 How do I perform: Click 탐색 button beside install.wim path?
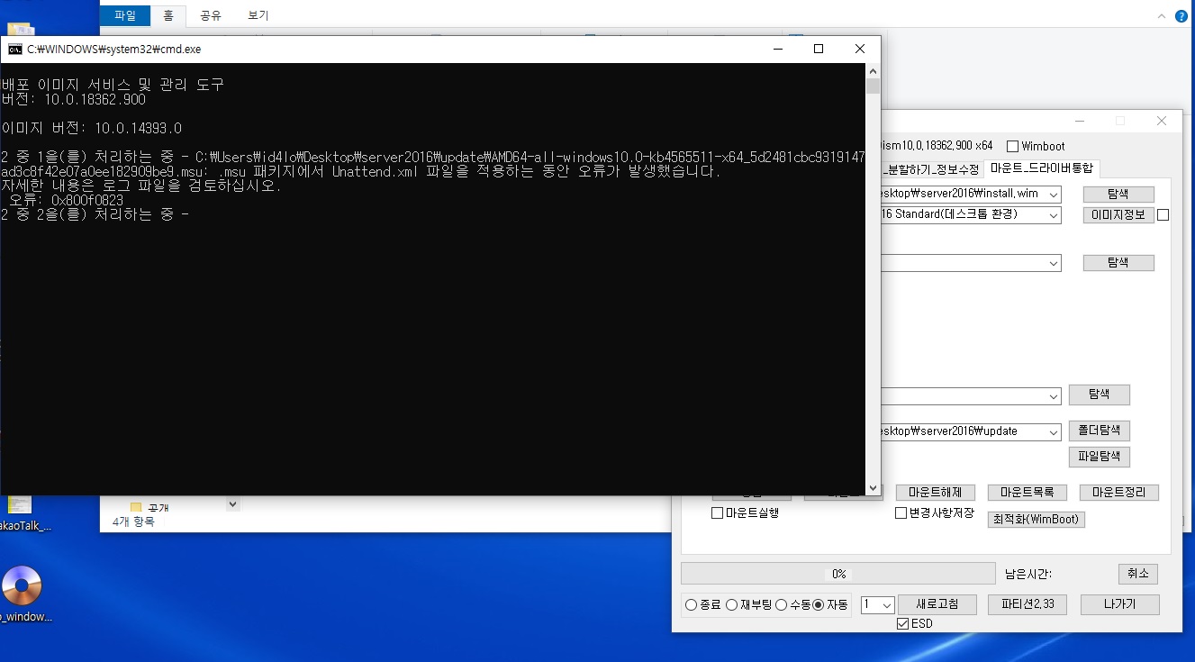click(1118, 195)
